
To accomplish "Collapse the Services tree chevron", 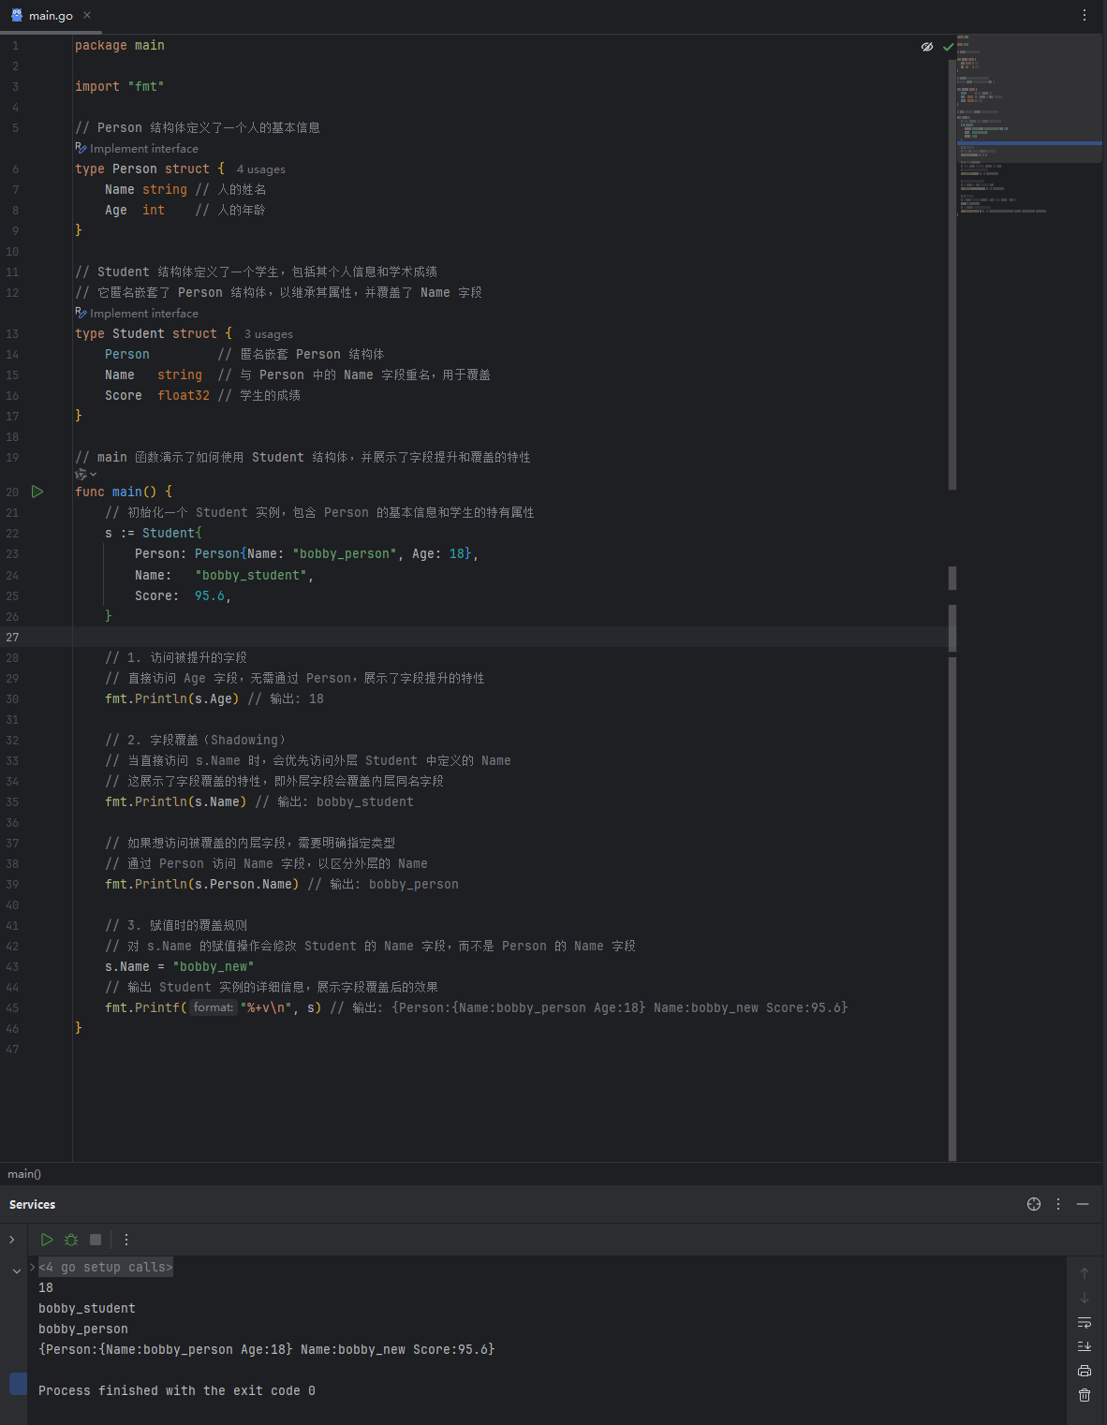I will 16,1271.
